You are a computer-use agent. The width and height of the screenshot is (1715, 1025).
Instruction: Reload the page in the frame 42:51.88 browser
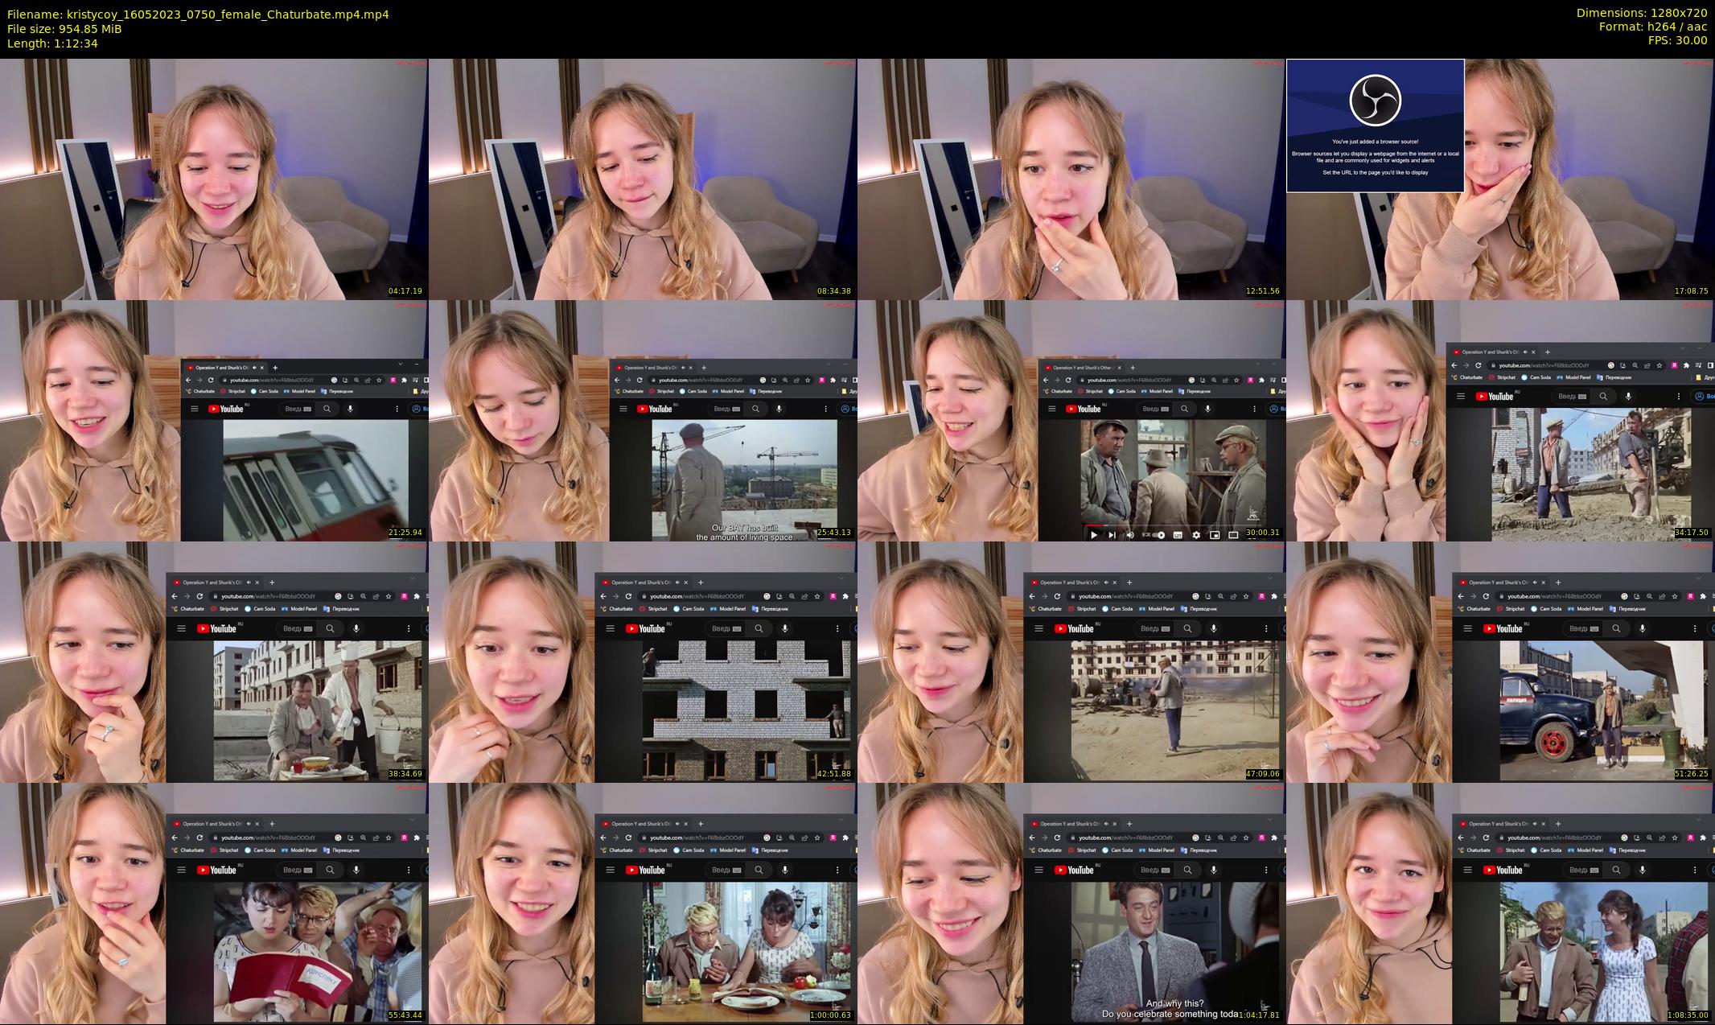click(628, 596)
